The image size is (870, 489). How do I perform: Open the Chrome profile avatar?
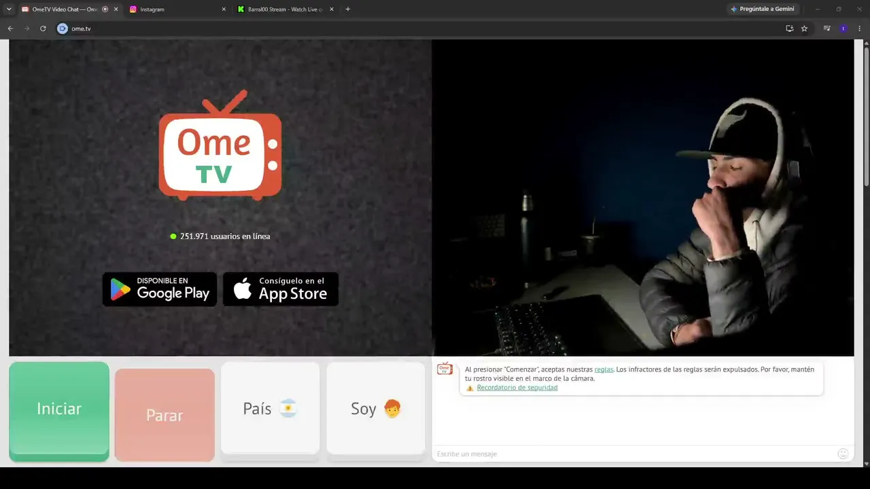843,29
